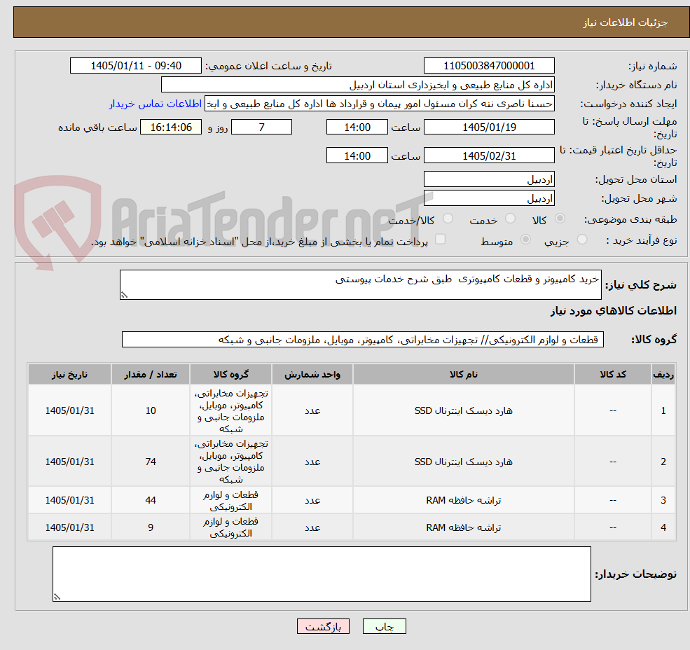Click the کد کالا column header
The height and width of the screenshot is (650, 690).
pos(612,374)
